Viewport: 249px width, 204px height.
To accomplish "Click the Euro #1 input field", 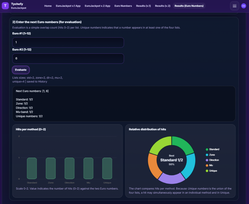I will click(68, 42).
